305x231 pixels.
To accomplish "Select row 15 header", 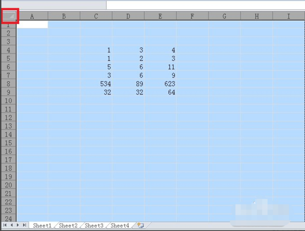I will point(8,143).
